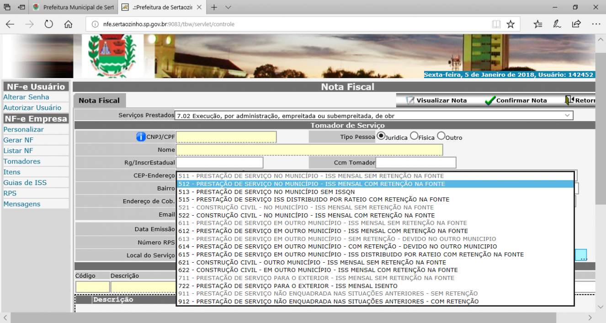Image resolution: width=606 pixels, height=323 pixels.
Task: Click the browser address bar URL
Action: [169, 24]
